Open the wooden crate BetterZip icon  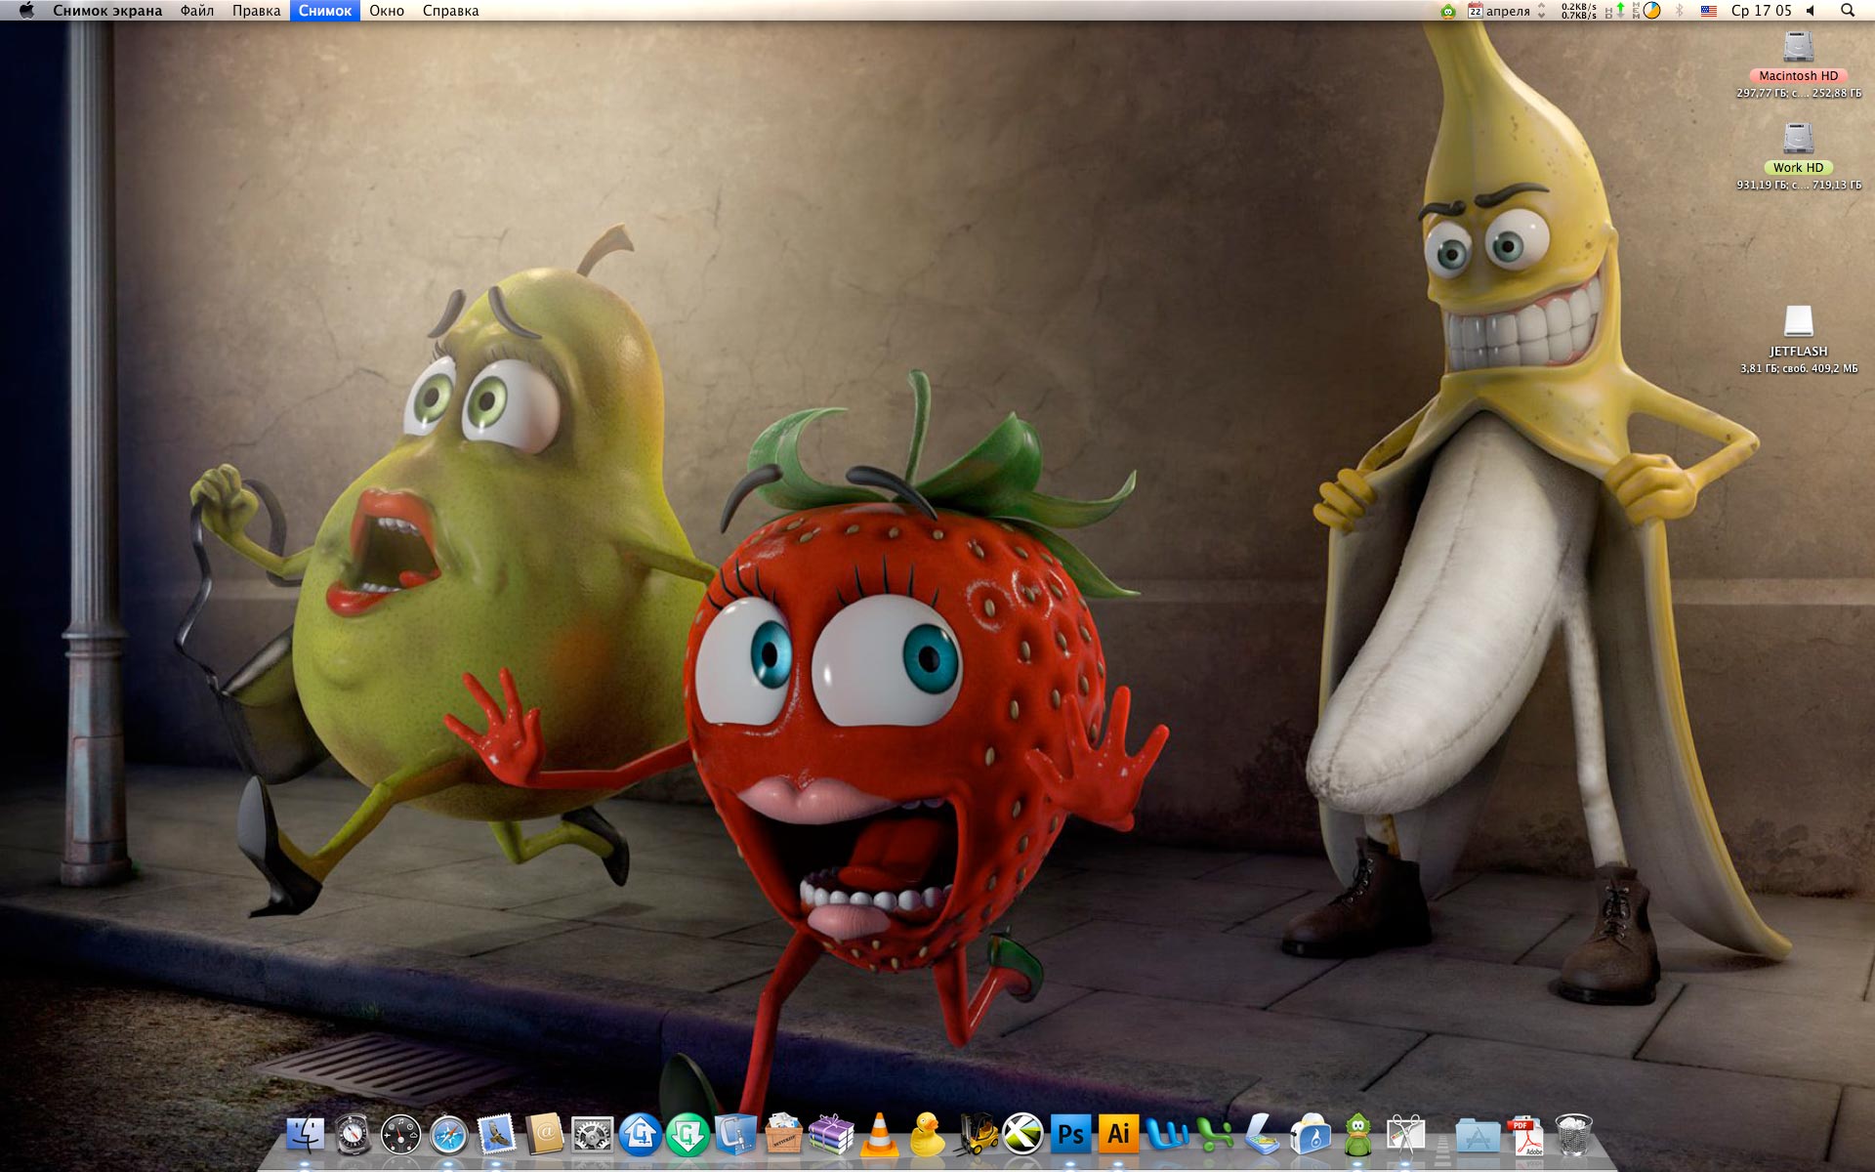coord(784,1135)
